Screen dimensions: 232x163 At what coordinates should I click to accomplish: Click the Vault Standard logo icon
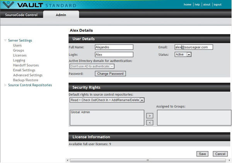(x=8, y=5)
